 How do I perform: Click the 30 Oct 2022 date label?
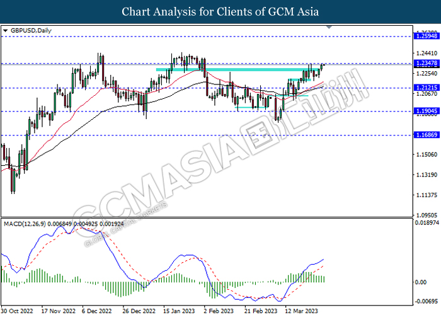pos(17,311)
